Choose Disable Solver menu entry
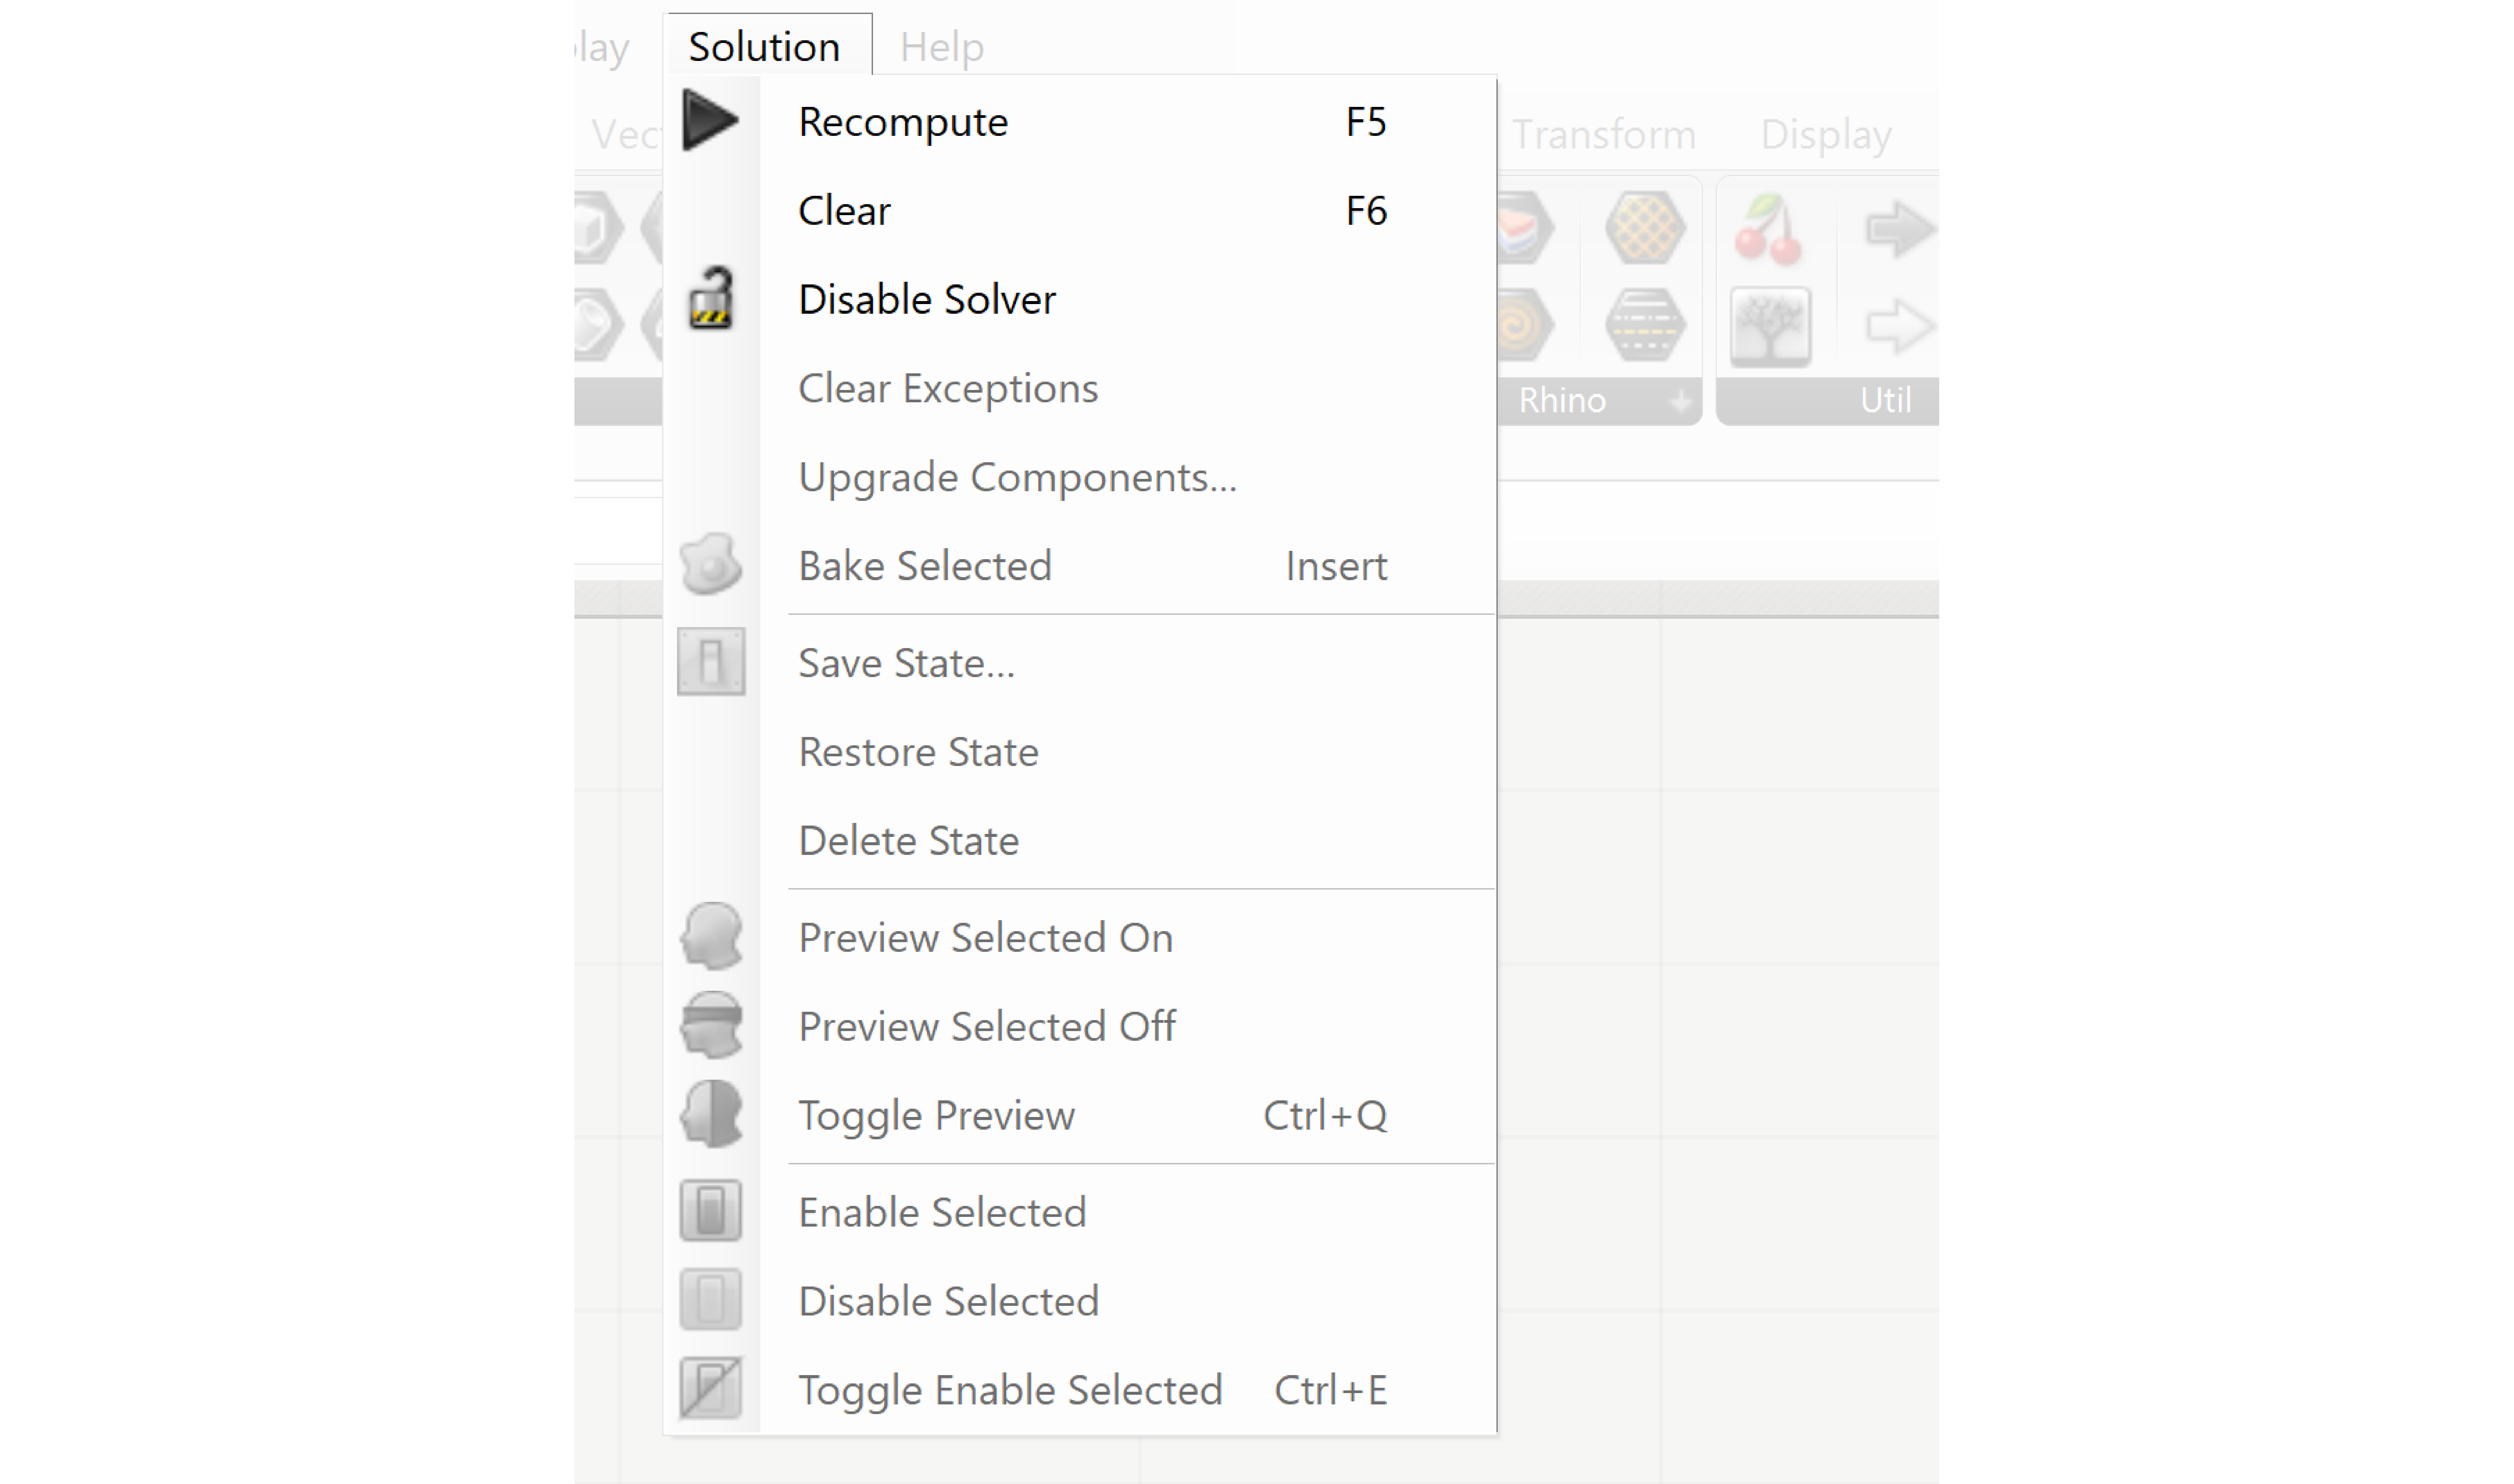This screenshot has height=1484, width=2514. tap(926, 299)
